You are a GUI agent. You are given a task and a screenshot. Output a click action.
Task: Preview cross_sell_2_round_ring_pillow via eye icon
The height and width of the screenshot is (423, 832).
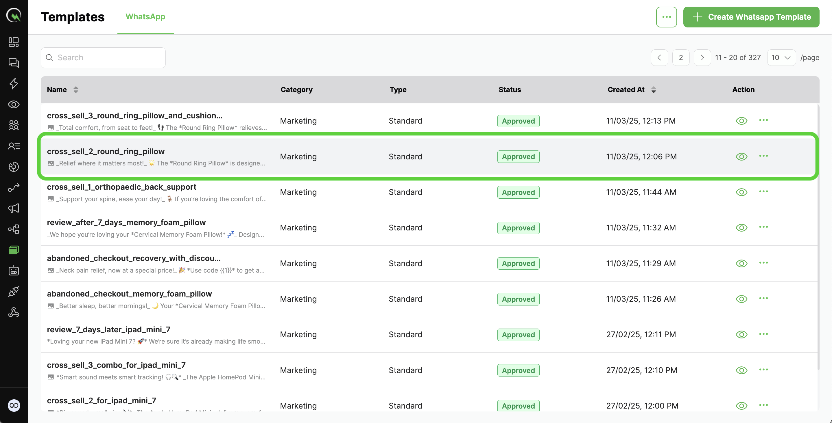coord(741,157)
